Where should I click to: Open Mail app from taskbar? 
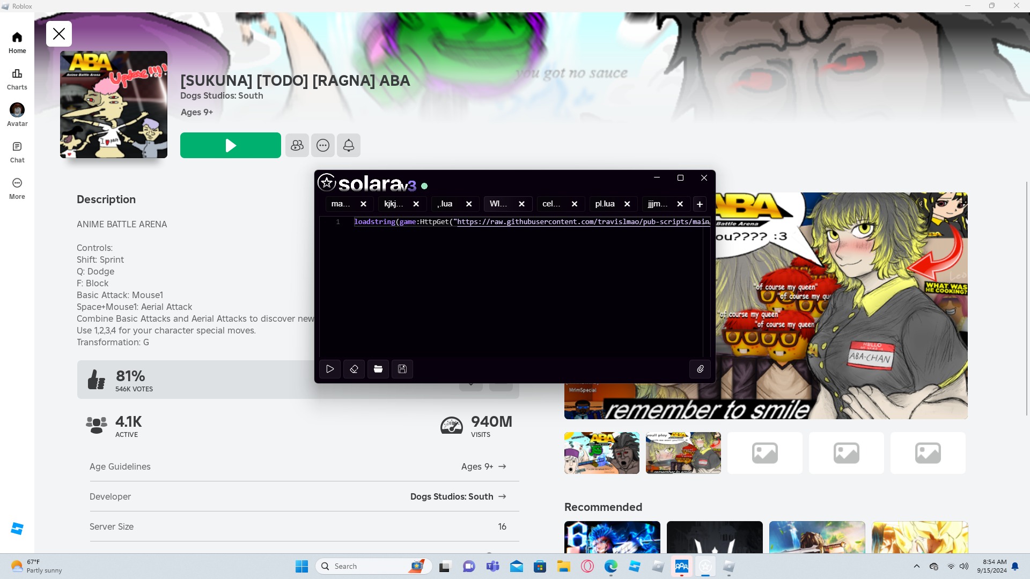pyautogui.click(x=516, y=566)
